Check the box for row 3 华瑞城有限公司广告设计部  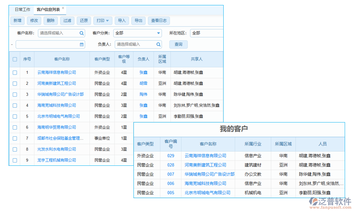coord(15,95)
